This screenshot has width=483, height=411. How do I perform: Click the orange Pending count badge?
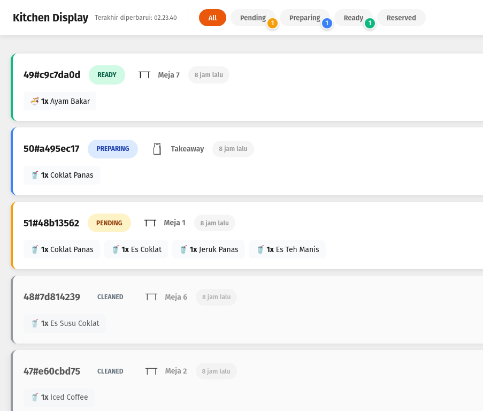tap(272, 23)
